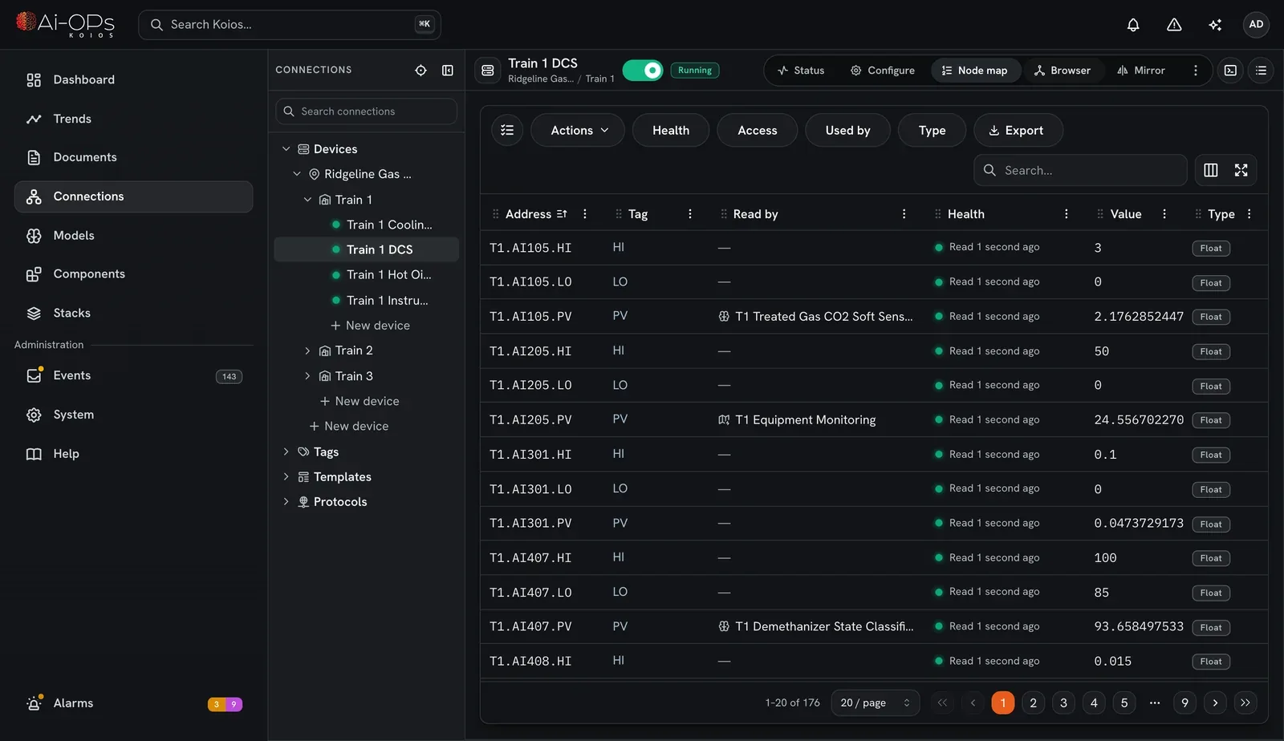Open the Health column options menu
The width and height of the screenshot is (1284, 741).
click(1067, 214)
